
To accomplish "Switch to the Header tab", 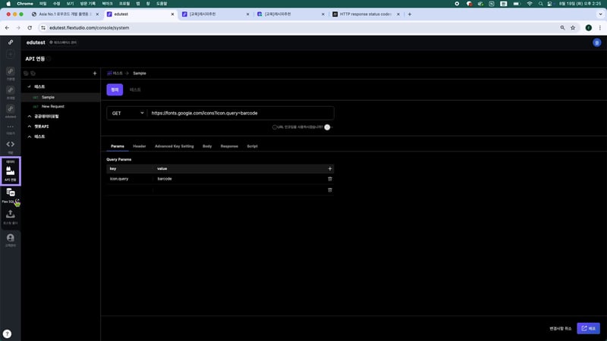I will pyautogui.click(x=140, y=145).
